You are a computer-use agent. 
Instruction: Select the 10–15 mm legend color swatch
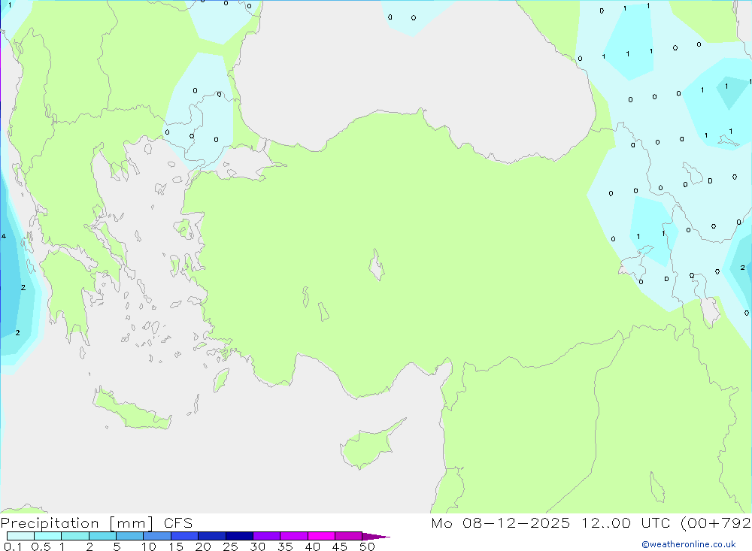(x=157, y=536)
